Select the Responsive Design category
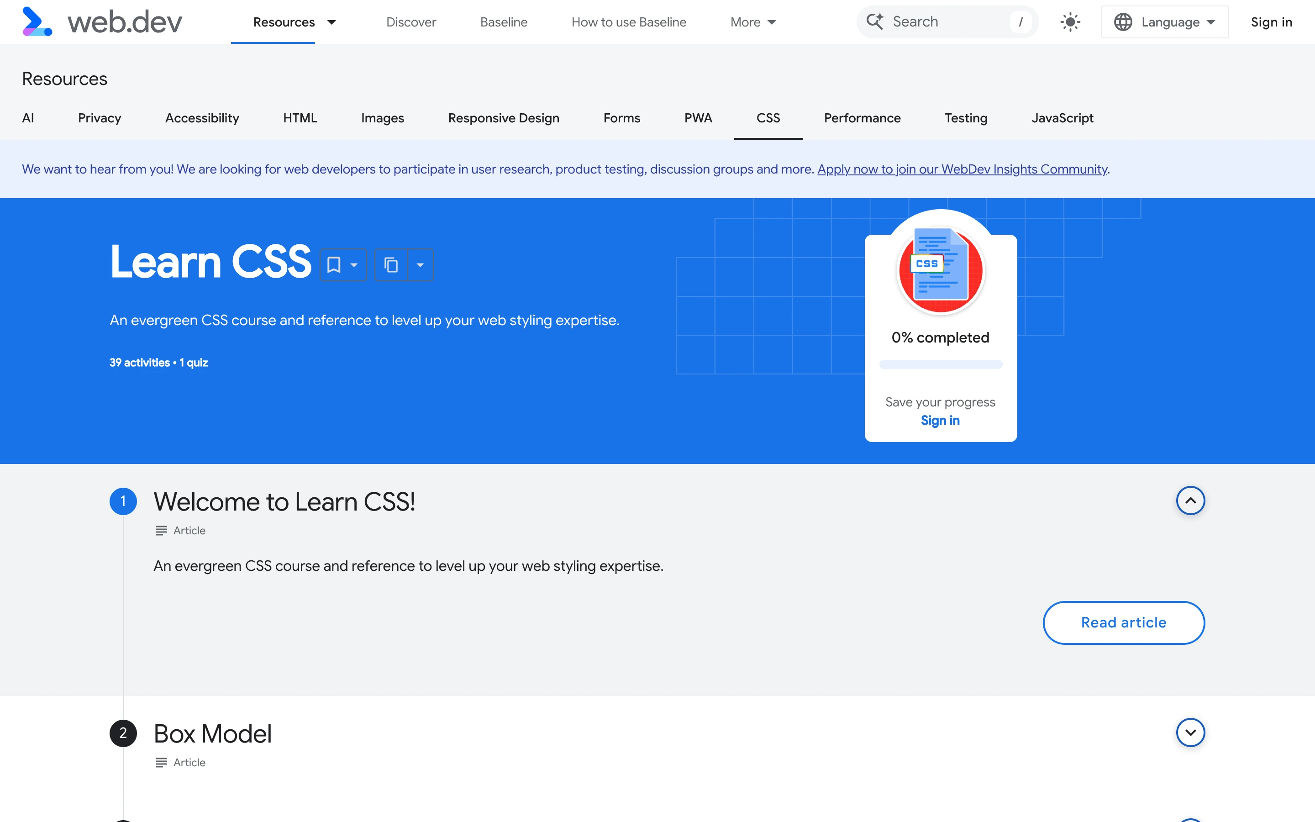Image resolution: width=1315 pixels, height=822 pixels. (504, 118)
